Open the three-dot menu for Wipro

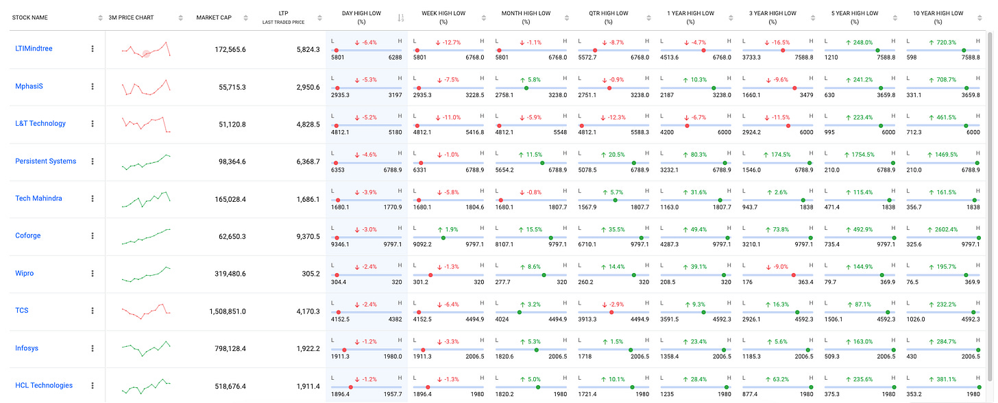(x=93, y=273)
